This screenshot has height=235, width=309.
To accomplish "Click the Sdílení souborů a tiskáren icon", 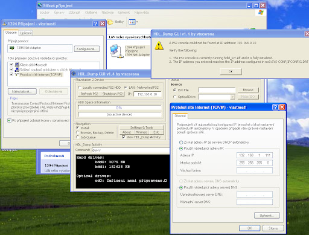I will click(17, 69).
